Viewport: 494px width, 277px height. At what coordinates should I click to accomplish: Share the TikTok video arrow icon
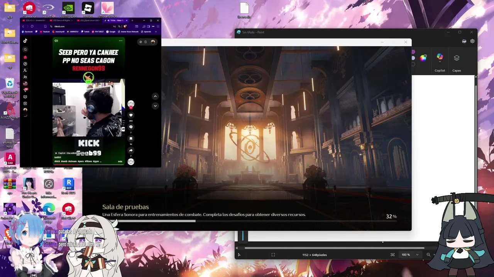(x=131, y=150)
